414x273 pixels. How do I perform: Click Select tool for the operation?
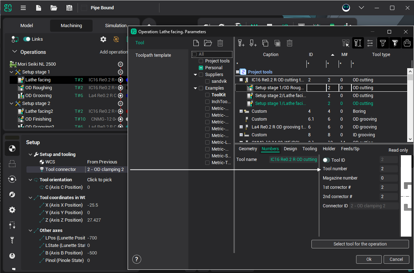tap(360, 244)
